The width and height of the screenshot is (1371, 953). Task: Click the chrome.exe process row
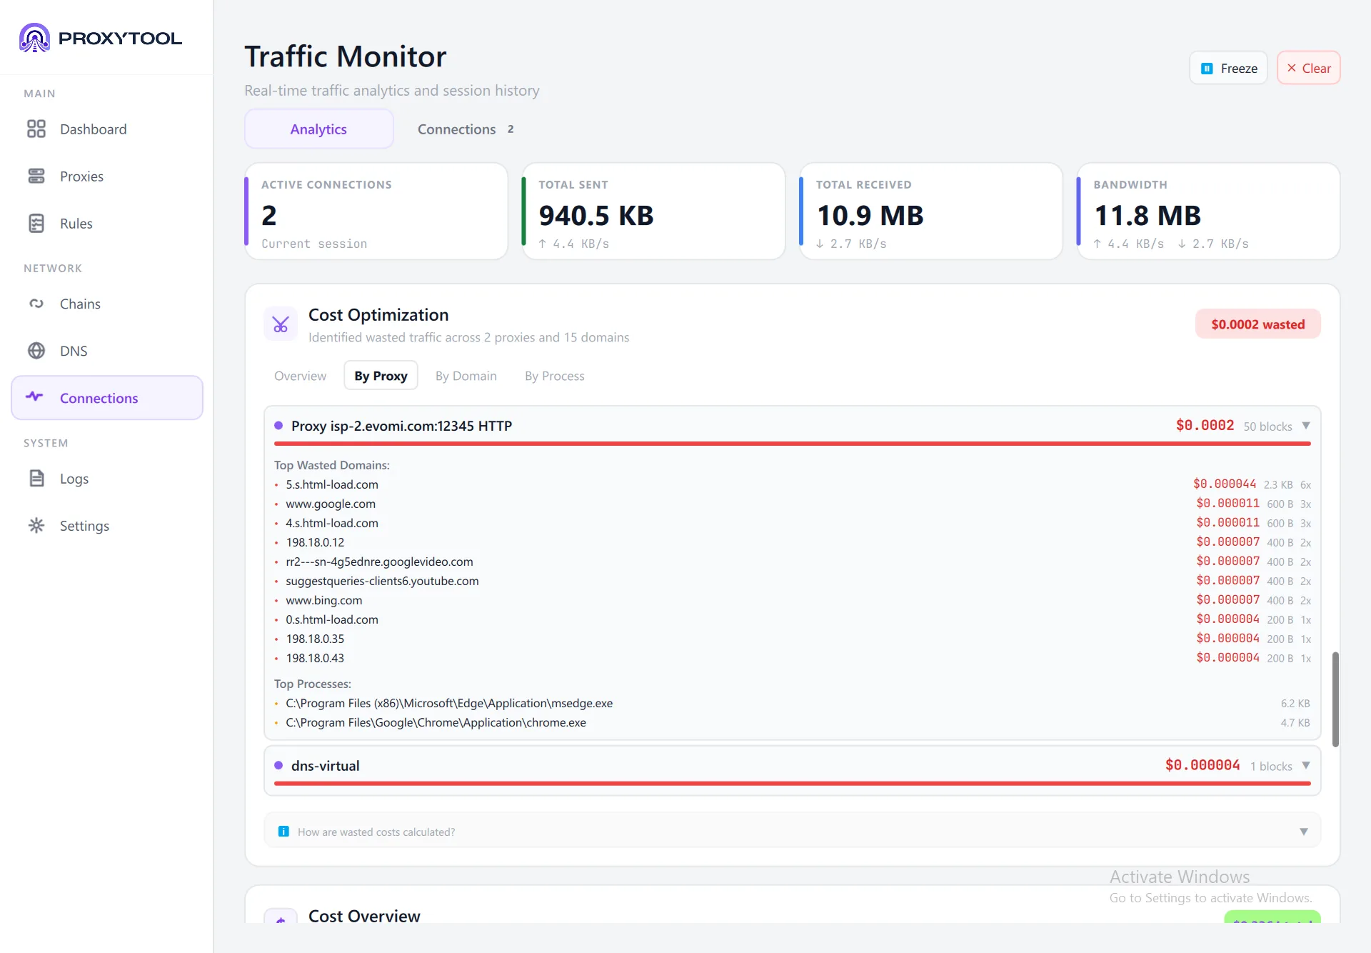coord(792,722)
